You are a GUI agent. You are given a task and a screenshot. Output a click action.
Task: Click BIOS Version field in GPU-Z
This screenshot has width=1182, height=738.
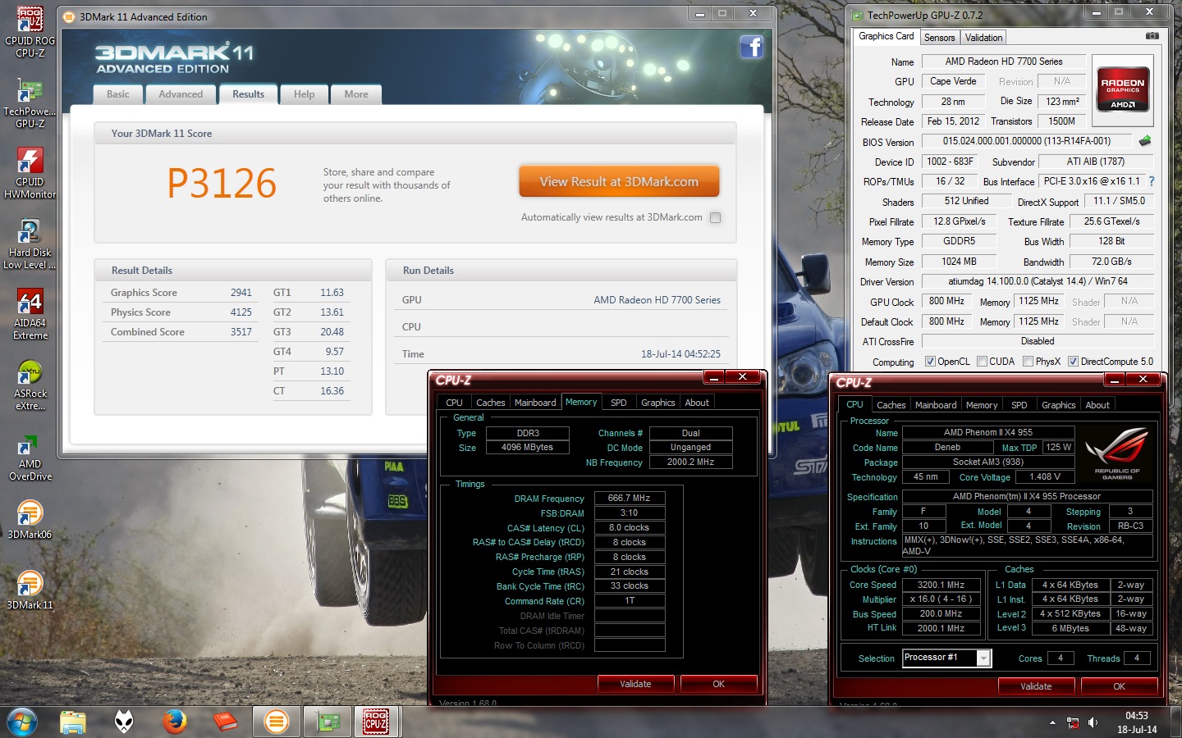pyautogui.click(x=1026, y=141)
